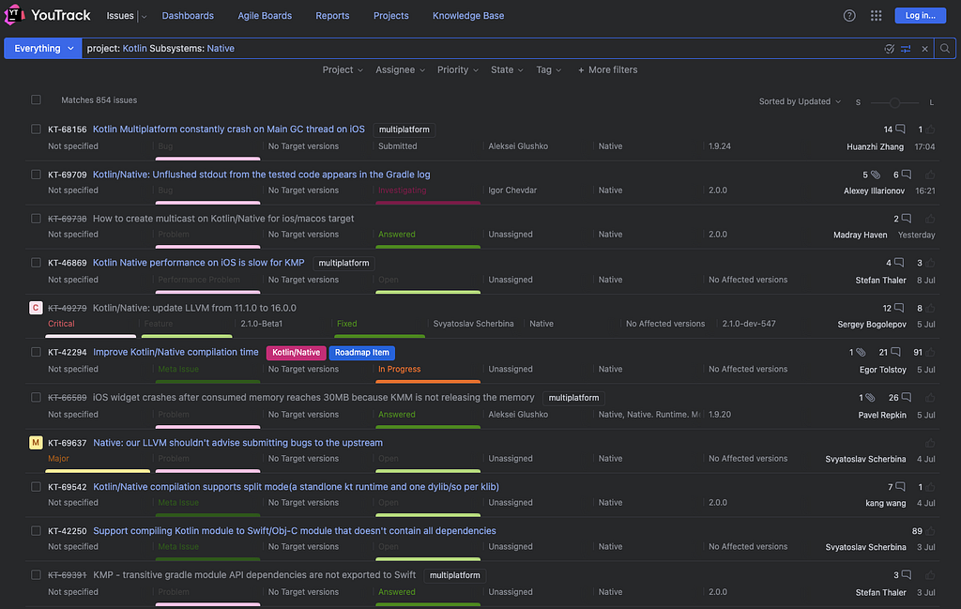Select checkbox for issue KT-42294
The image size is (961, 609).
pyautogui.click(x=37, y=352)
